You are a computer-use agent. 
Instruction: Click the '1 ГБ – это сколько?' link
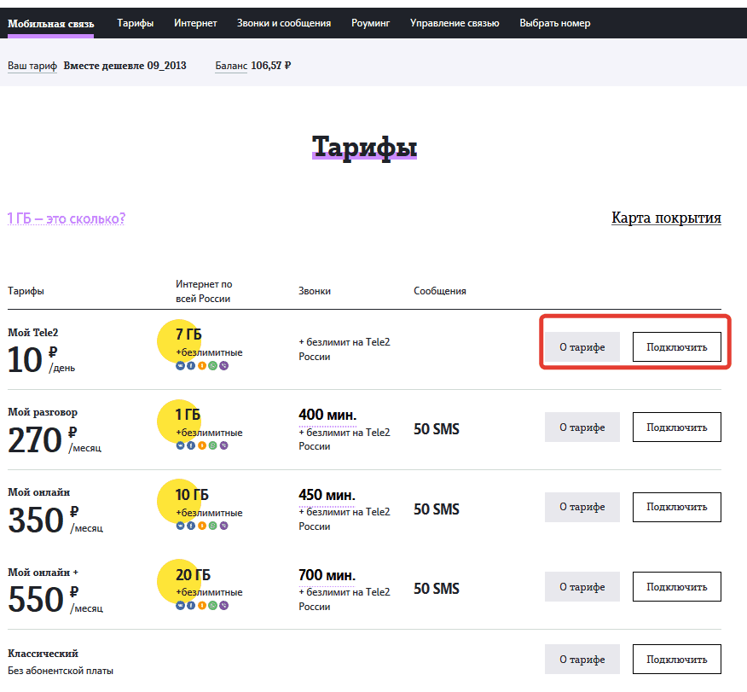click(67, 218)
